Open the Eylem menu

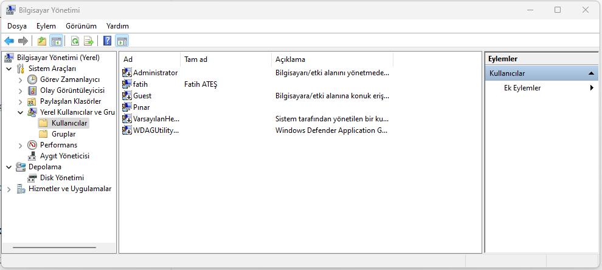click(46, 26)
